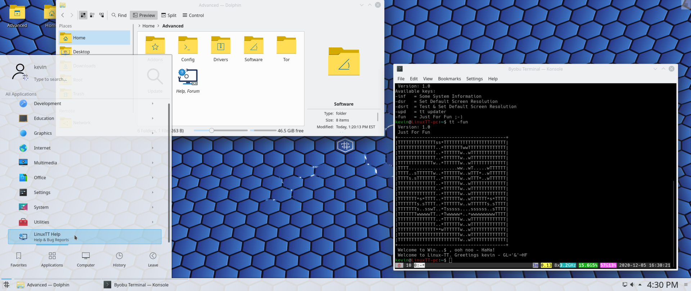Viewport: 691px width, 291px height.
Task: Click the desktop toolbox icon at top-right
Action: pos(686,4)
